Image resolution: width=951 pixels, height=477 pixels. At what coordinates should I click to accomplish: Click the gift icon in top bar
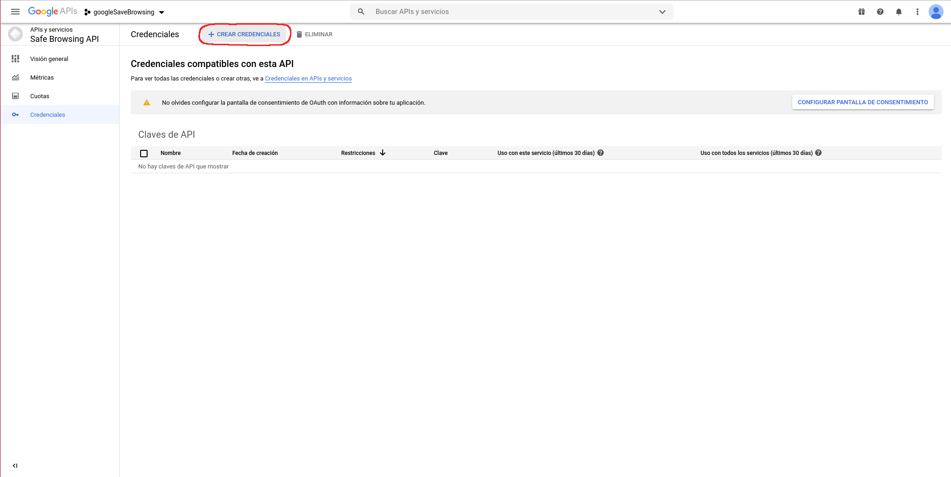(862, 12)
